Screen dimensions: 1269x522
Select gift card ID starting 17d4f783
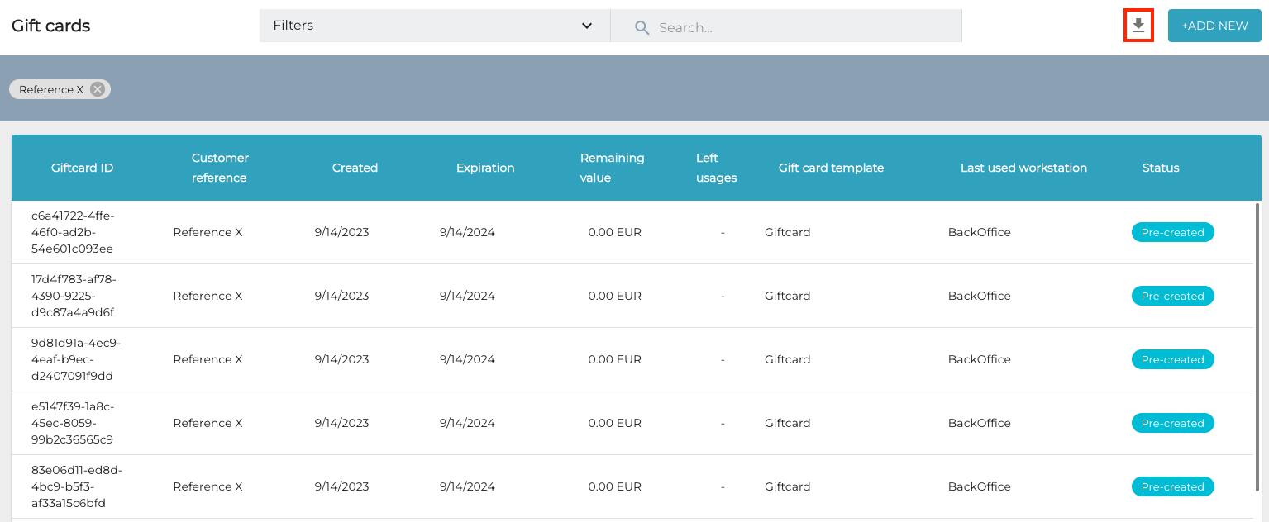(73, 296)
